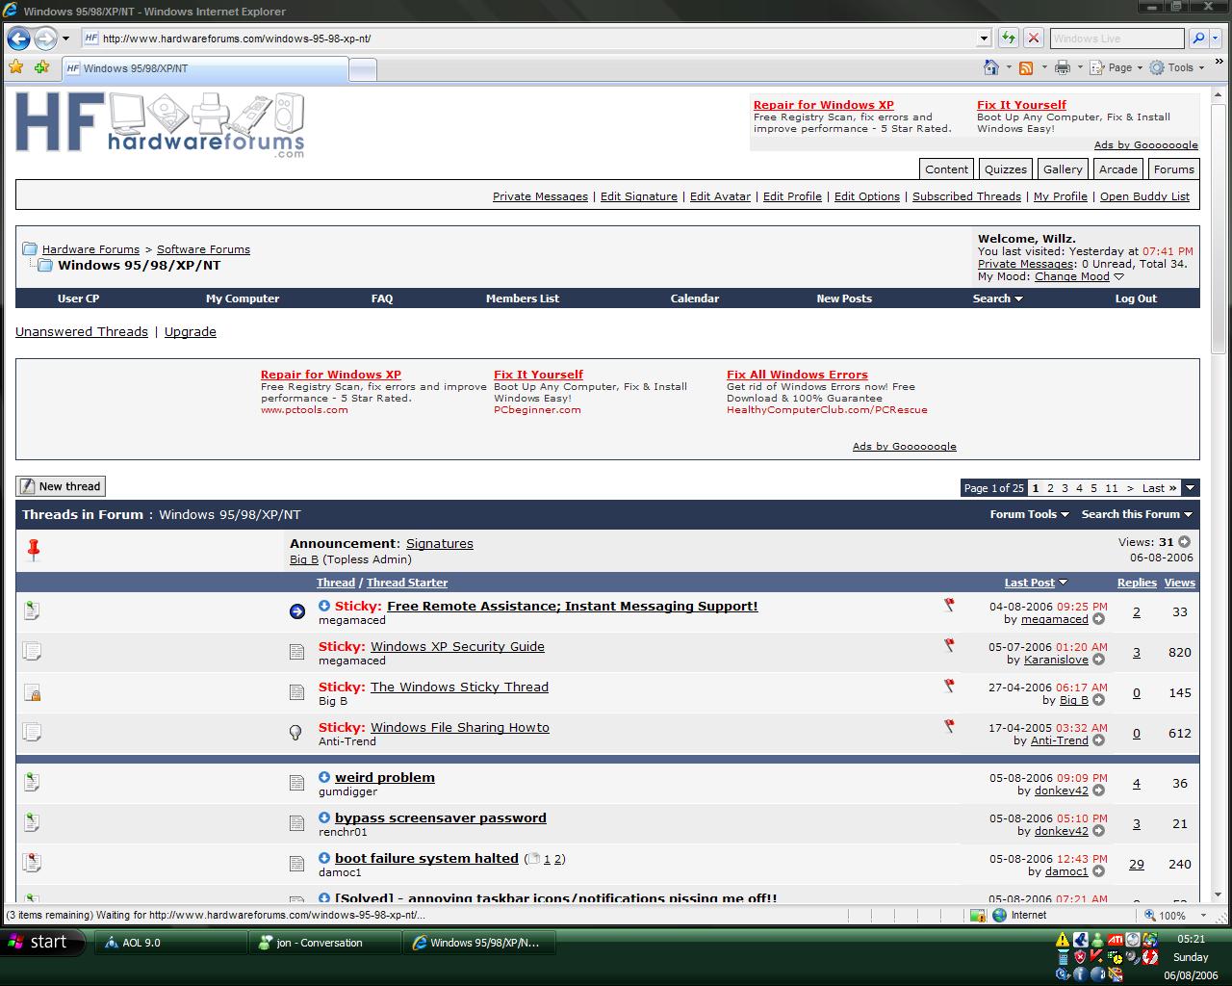Open the Private Messages link

(540, 196)
